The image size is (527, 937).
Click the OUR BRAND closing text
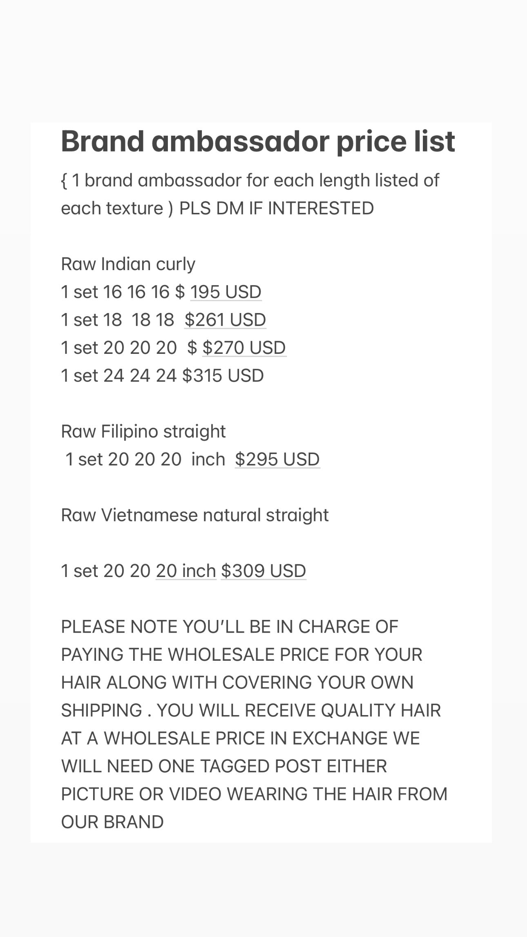click(x=112, y=822)
